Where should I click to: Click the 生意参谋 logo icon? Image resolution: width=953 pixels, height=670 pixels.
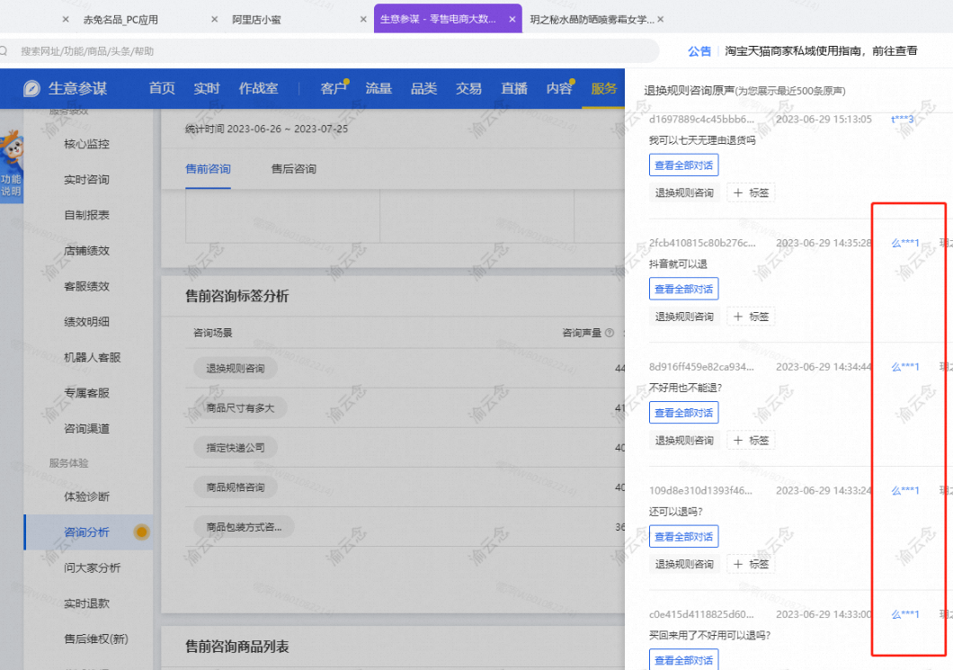pos(31,89)
